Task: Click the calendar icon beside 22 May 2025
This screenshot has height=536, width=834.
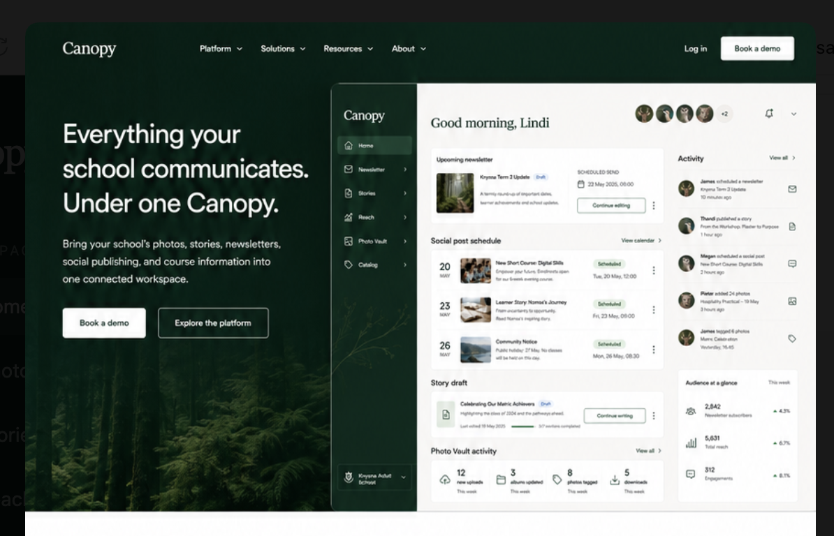Action: (x=581, y=184)
